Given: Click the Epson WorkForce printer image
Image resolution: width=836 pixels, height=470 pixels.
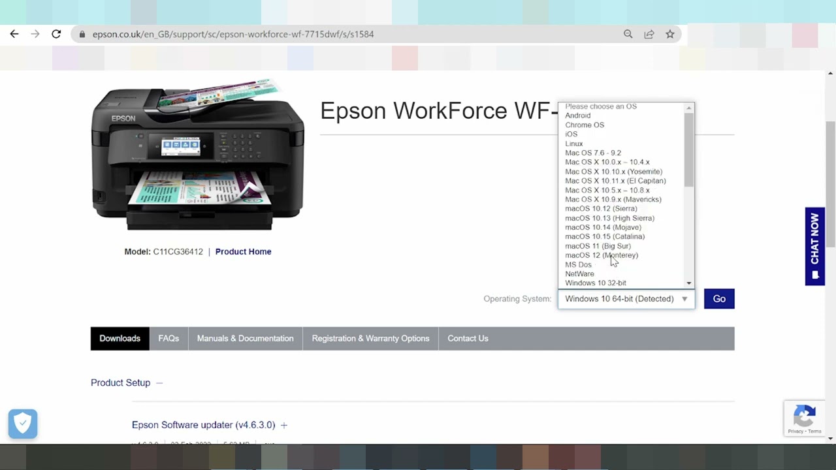Looking at the screenshot, I should point(198,155).
